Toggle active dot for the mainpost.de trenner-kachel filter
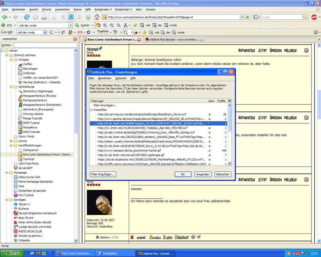Screen dimensions: 321x257 click(210, 150)
